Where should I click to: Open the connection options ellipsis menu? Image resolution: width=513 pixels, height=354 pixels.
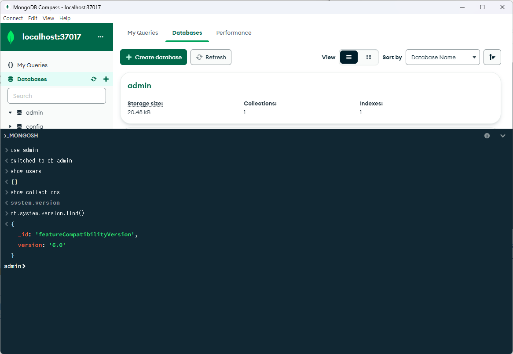coord(100,37)
